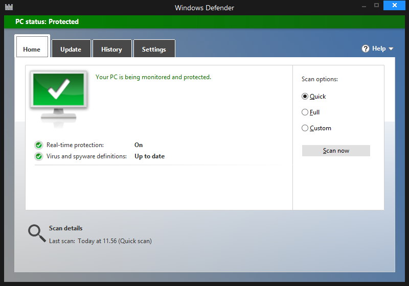
Task: Click the 'Windows Defender' window title
Action: pyautogui.click(x=204, y=8)
